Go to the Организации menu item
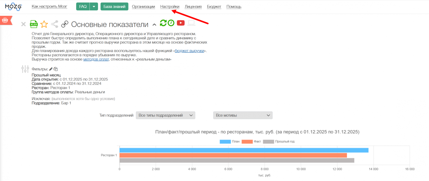 (143, 7)
